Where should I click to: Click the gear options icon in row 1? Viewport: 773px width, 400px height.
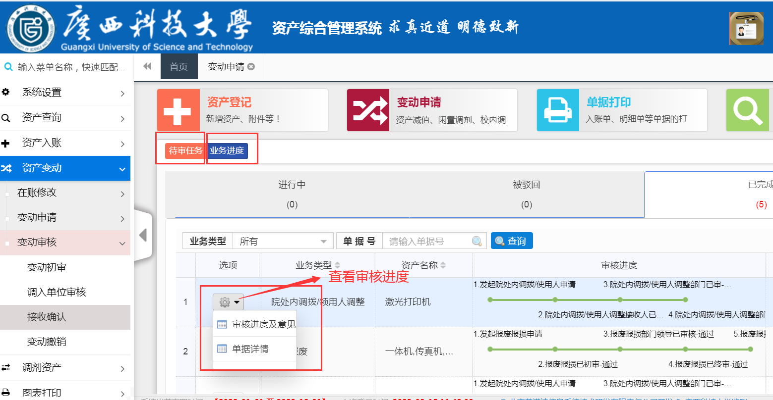point(228,301)
